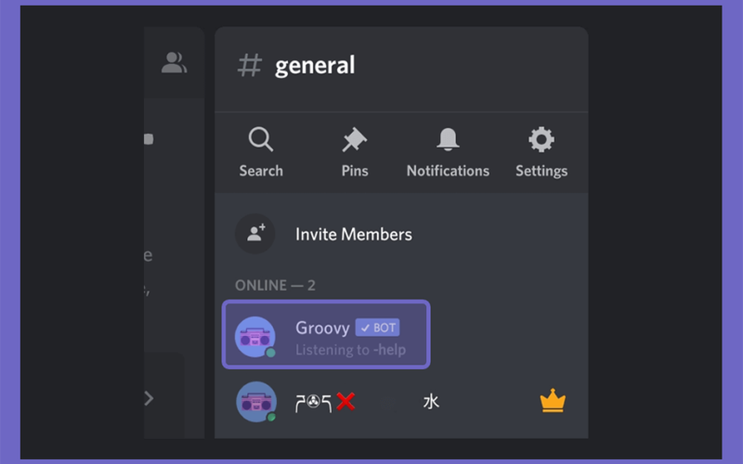Open the Groovy bot member entry
The width and height of the screenshot is (743, 464).
pyautogui.click(x=326, y=334)
